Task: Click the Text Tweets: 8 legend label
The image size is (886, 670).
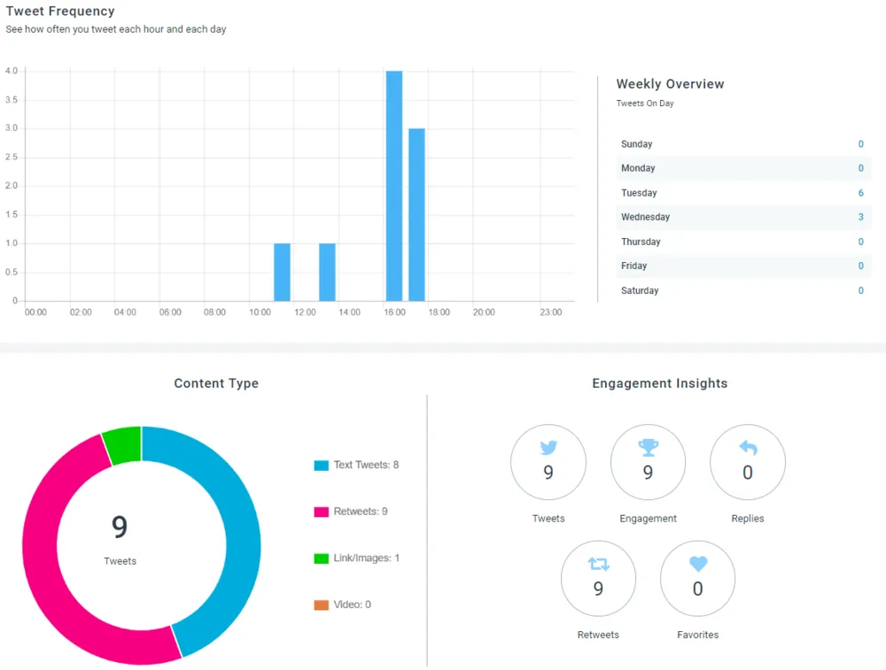Action: point(366,465)
